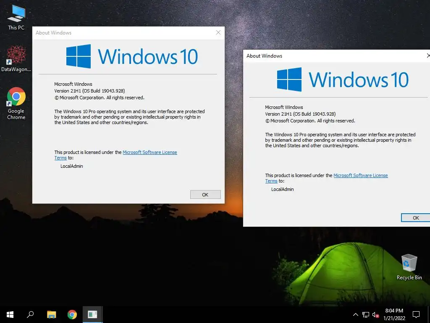Click the muted volume tray icon
The image size is (430, 323).
click(x=376, y=315)
